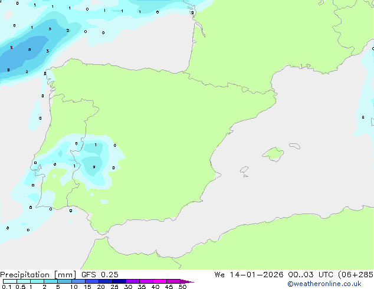
Task: Click the '35' legend label
Action: click(142, 287)
